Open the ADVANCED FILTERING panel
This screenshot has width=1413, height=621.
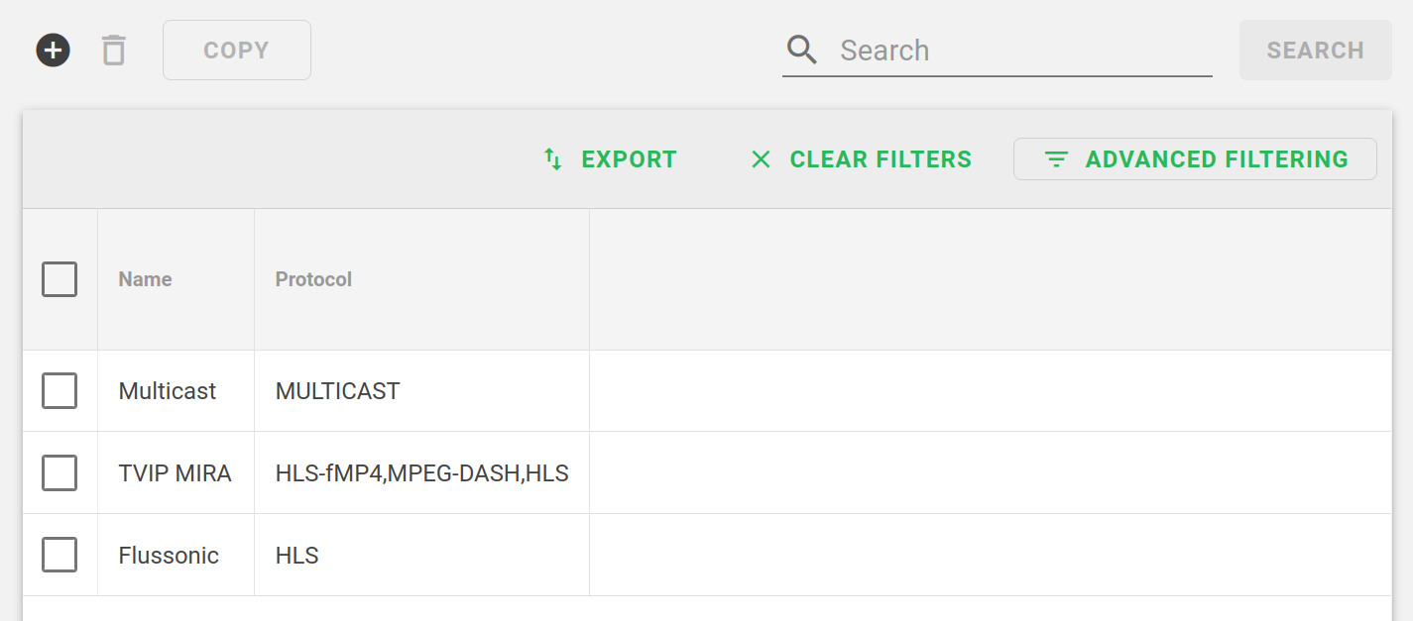coord(1216,159)
